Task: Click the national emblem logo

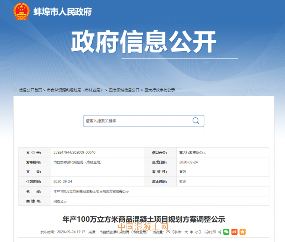Action: [x=21, y=11]
